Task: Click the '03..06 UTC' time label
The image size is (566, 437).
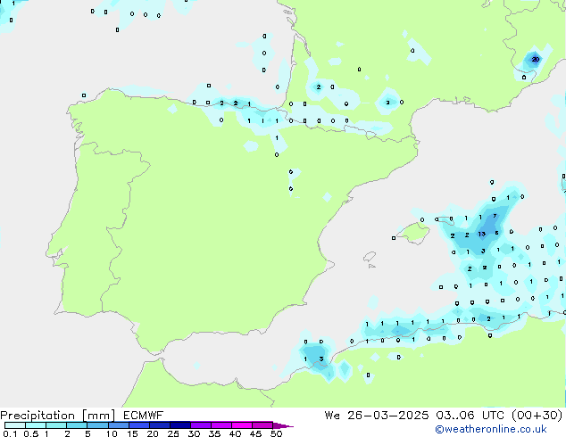Action: 470,416
